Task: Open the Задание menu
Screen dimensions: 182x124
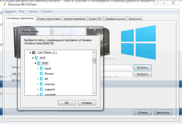Action: [10, 11]
